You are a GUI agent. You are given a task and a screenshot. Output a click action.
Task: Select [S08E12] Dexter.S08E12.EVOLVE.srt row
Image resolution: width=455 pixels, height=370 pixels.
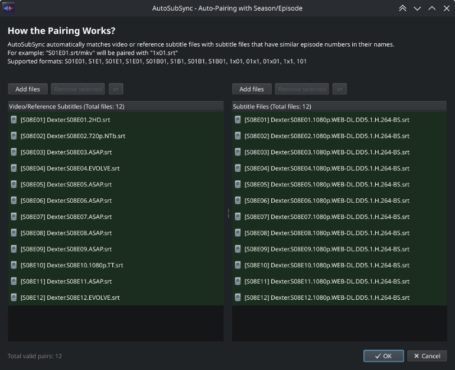coord(116,297)
